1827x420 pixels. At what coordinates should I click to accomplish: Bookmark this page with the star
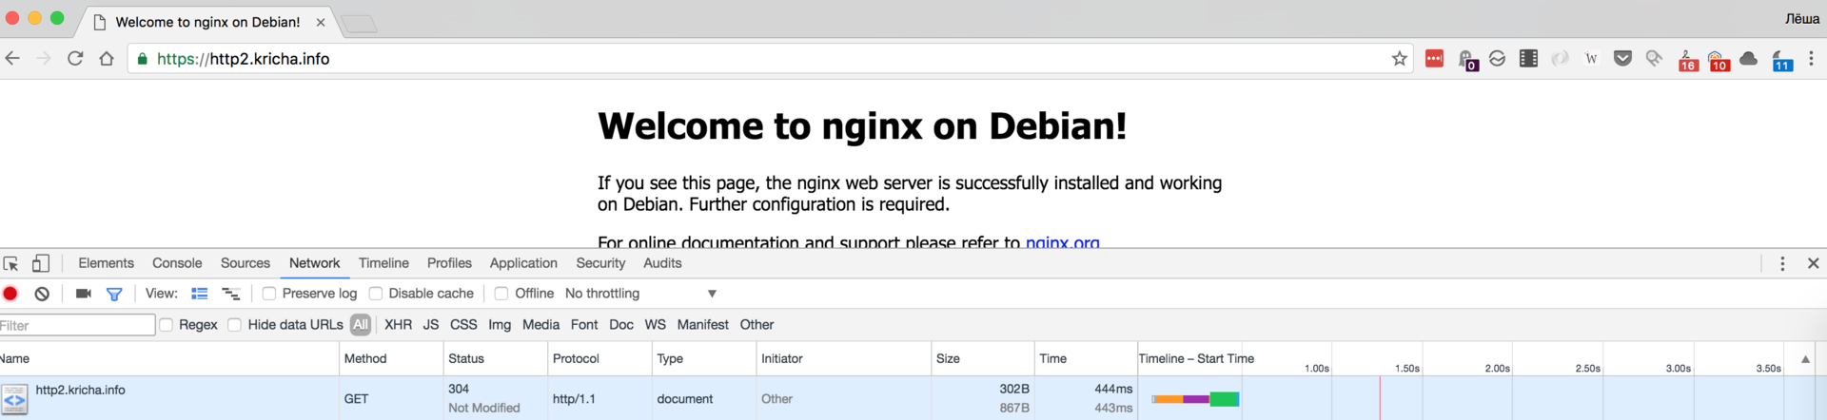point(1399,59)
